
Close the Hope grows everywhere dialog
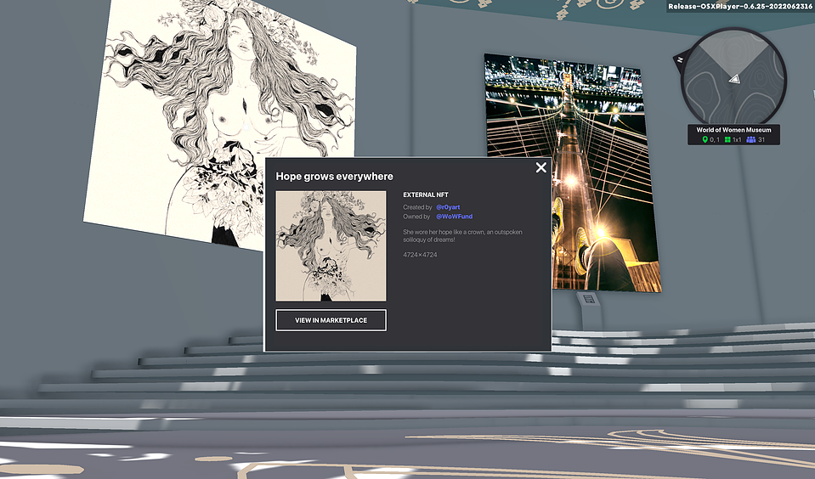[541, 167]
